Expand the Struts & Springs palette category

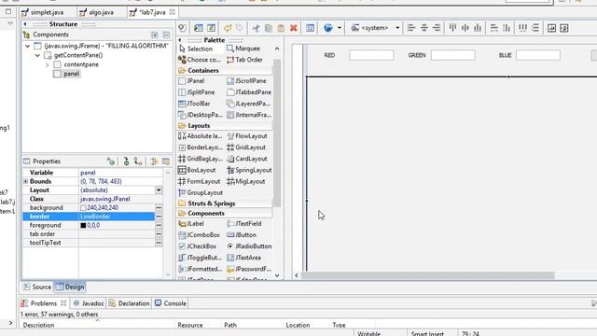tap(225, 203)
